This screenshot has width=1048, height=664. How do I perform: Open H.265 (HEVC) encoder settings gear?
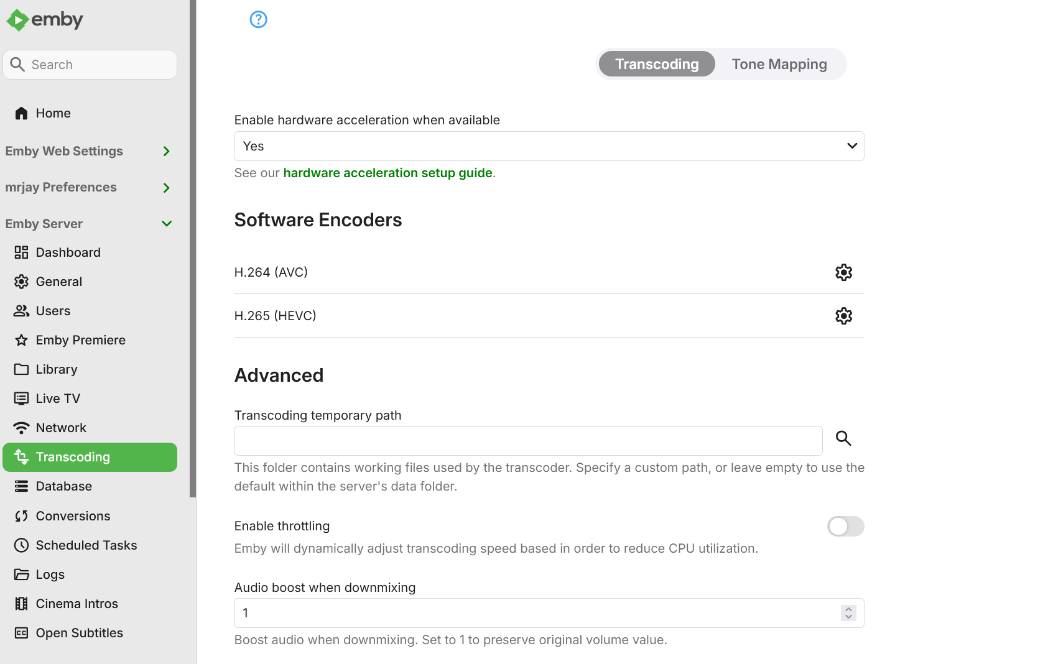(843, 316)
